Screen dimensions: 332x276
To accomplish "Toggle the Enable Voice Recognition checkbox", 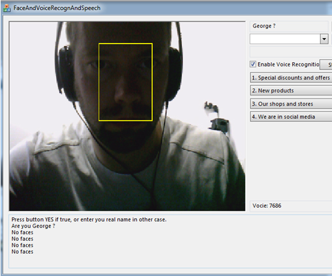I will 253,64.
